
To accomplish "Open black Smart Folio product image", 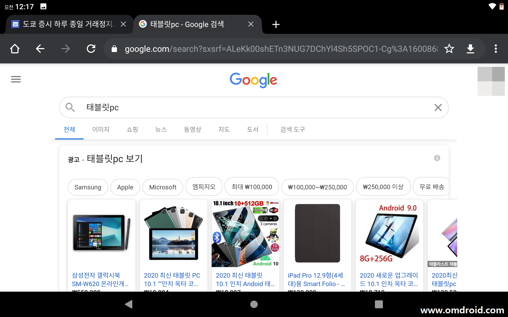I will pos(317,234).
